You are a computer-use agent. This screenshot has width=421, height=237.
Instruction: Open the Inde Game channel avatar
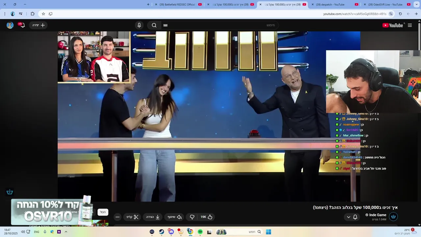coord(393,217)
